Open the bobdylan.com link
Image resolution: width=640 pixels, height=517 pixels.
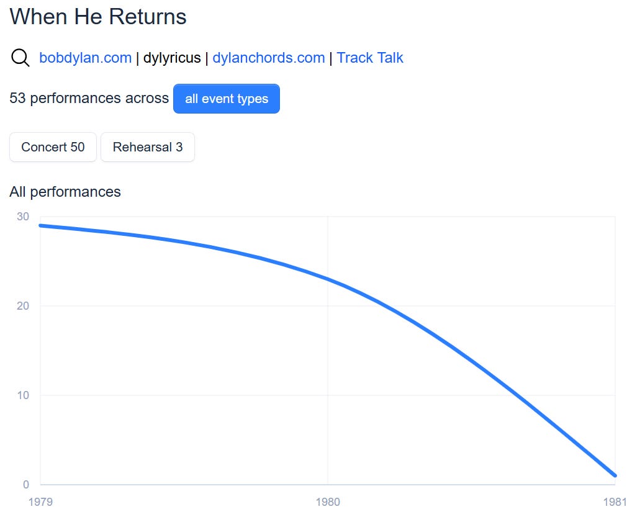[85, 58]
